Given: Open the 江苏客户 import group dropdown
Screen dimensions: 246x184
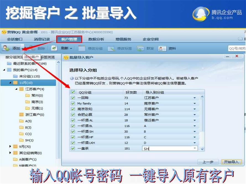Looking at the screenshot, I should click(x=195, y=98).
